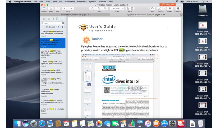Click the zoom out magnifier icon

click(93, 8)
